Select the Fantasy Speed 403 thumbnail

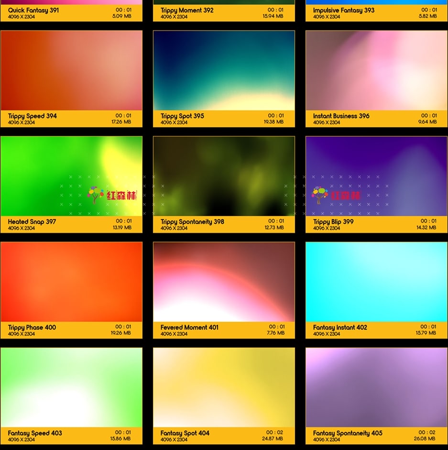pyautogui.click(x=71, y=387)
